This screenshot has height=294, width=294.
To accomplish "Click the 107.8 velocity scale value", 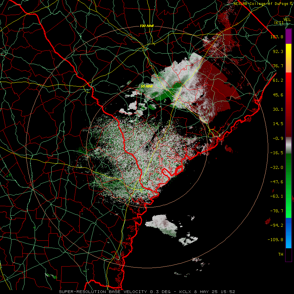I will pos(277,37).
